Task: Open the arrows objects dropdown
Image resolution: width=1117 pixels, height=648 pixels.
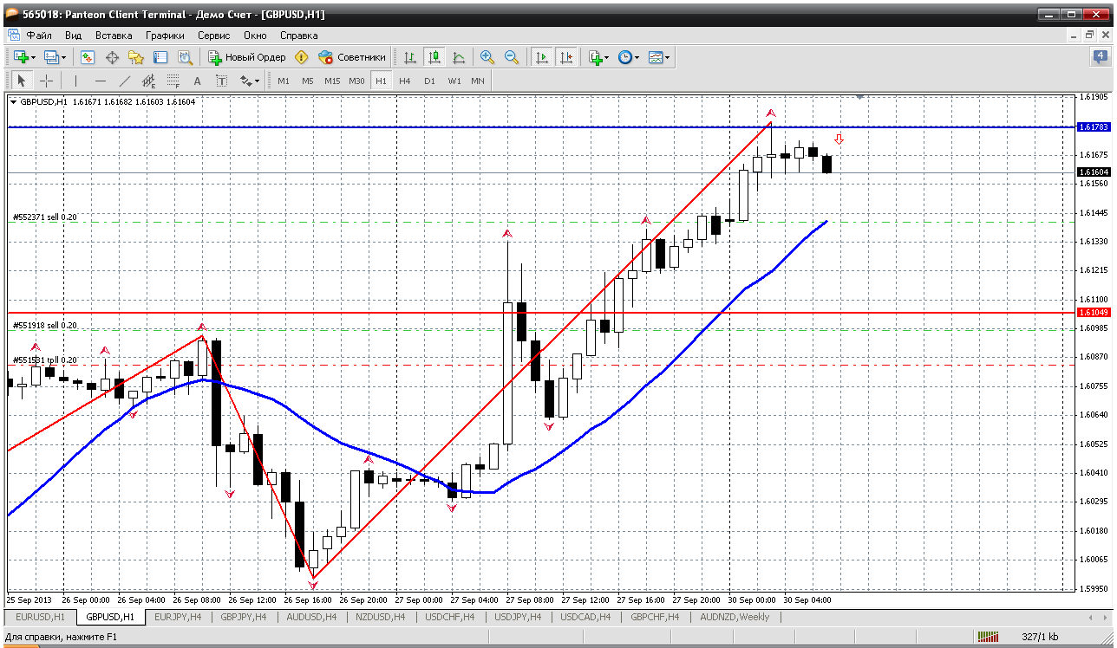Action: (x=250, y=81)
